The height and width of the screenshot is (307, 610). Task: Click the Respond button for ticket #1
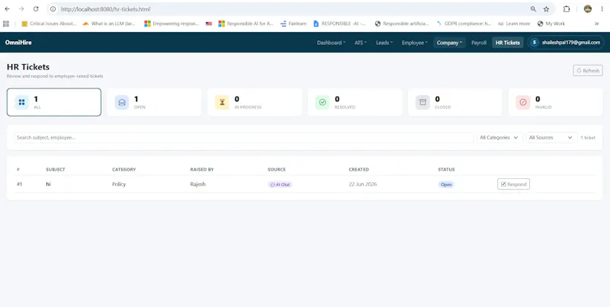[x=513, y=184]
